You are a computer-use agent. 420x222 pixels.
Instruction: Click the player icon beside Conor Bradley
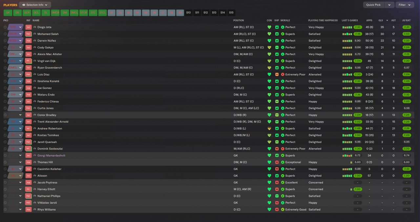click(35, 115)
